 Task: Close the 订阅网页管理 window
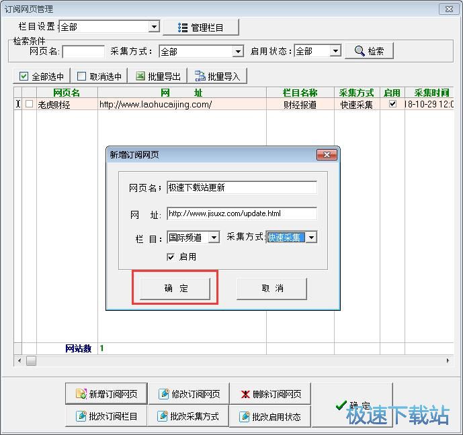tap(449, 9)
